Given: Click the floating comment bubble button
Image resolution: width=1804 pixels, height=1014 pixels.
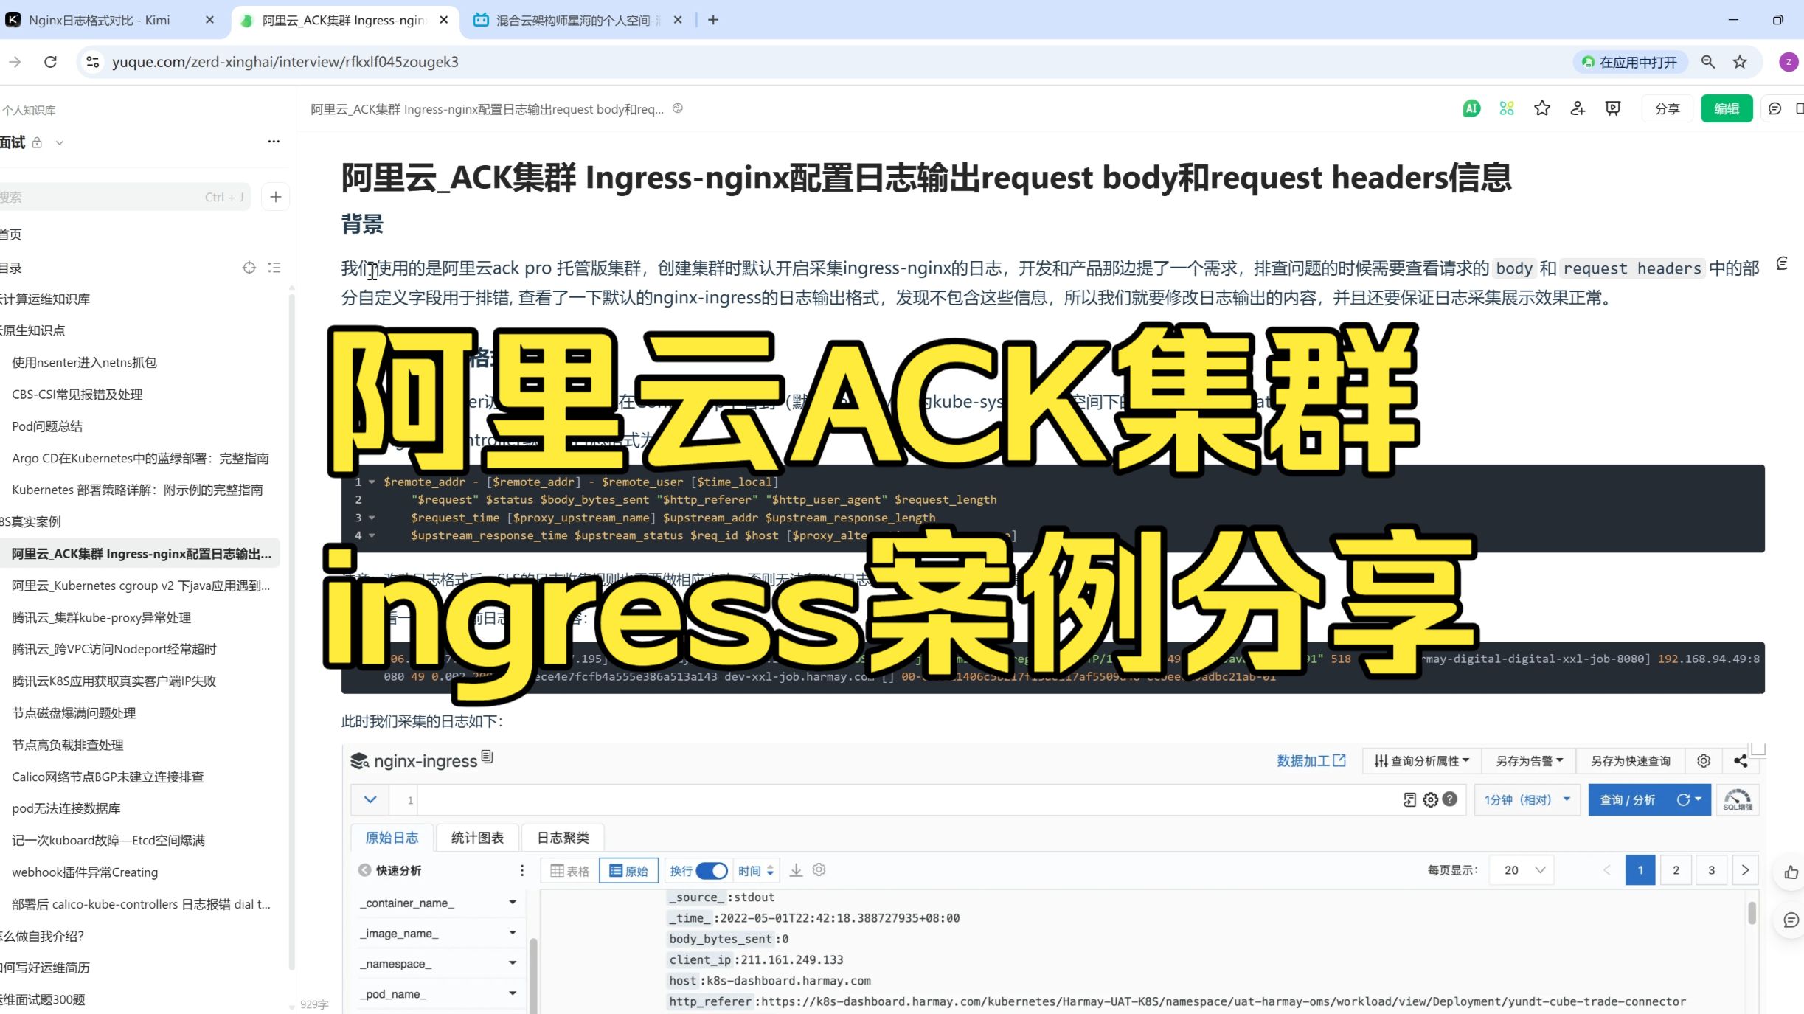Looking at the screenshot, I should (x=1791, y=920).
